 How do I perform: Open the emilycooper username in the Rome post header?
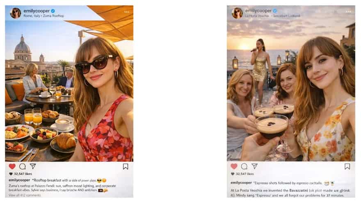pos(37,11)
